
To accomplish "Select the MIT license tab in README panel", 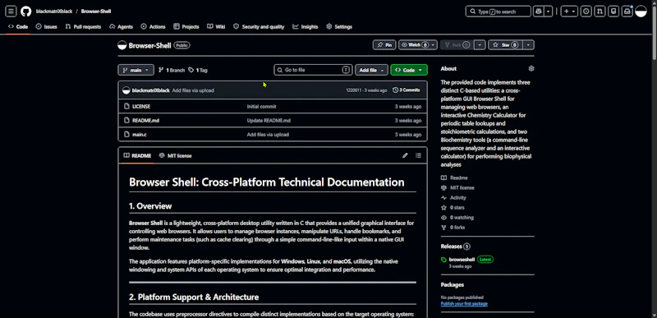I will coord(175,156).
